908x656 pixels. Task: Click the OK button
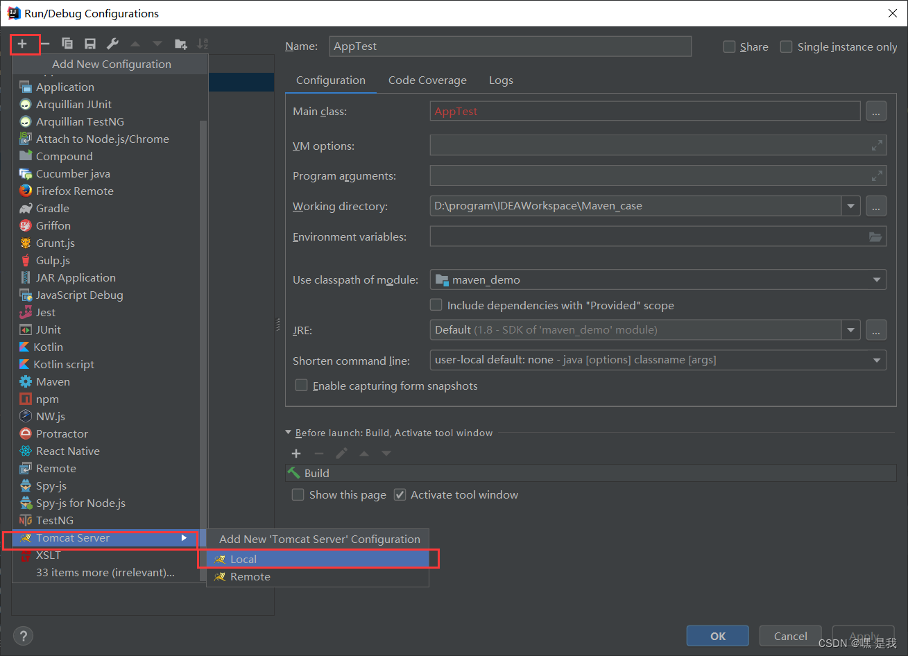(718, 636)
